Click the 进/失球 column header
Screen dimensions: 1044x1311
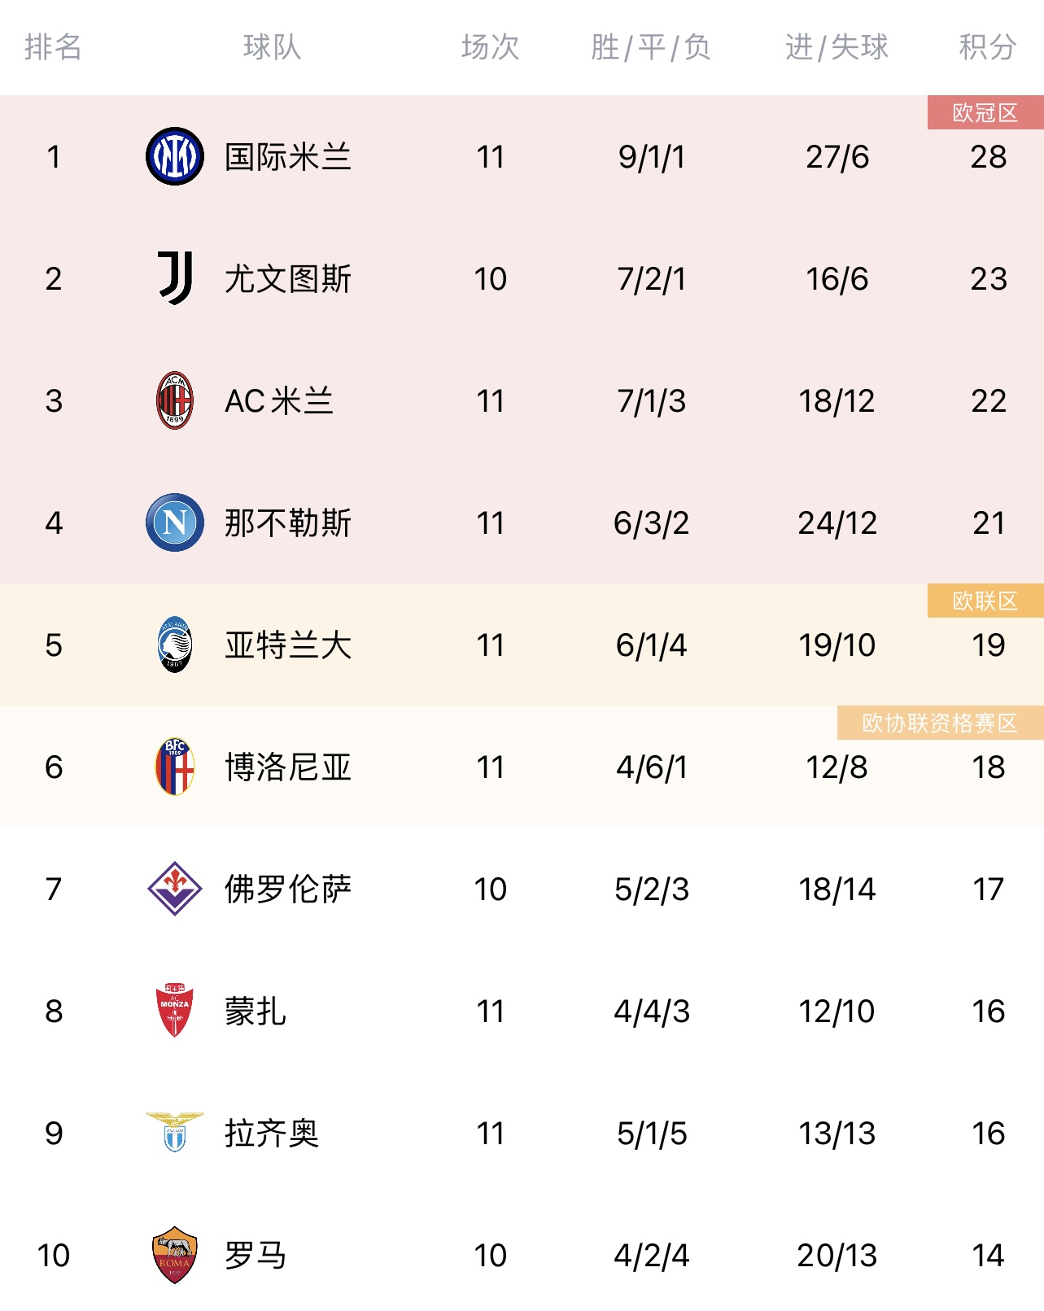837,47
